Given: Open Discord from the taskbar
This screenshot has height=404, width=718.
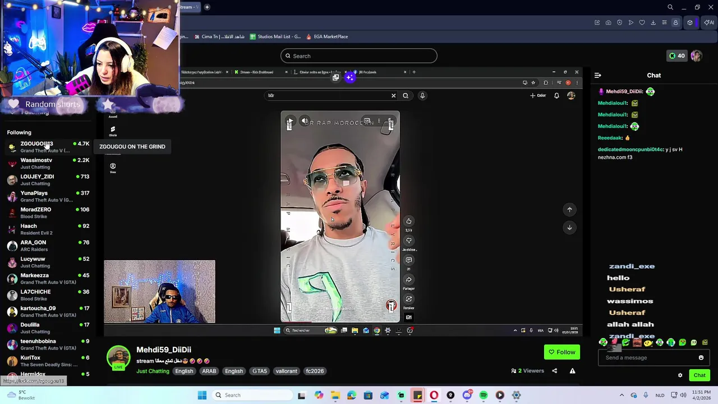Looking at the screenshot, I should point(467,395).
